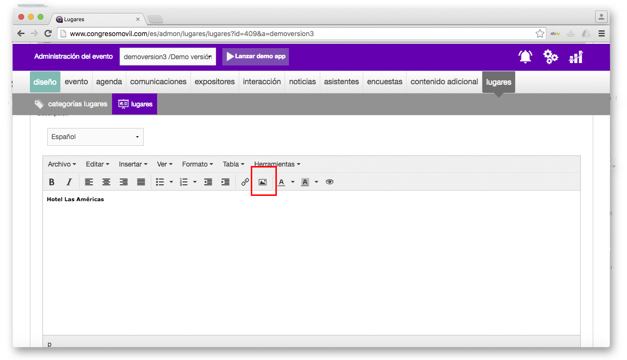Viewport: 627px width, 360px height.
Task: Insert a hyperlink with the link icon
Action: (x=245, y=182)
